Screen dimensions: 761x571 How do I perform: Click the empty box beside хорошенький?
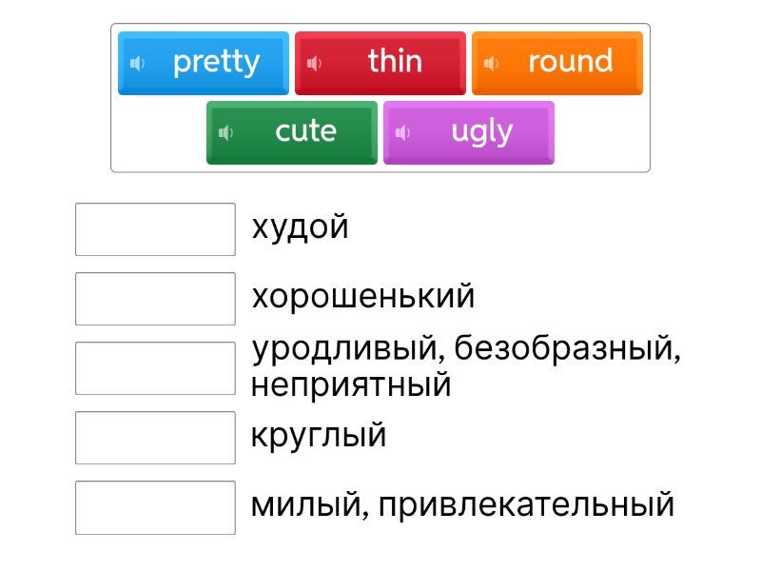point(155,299)
